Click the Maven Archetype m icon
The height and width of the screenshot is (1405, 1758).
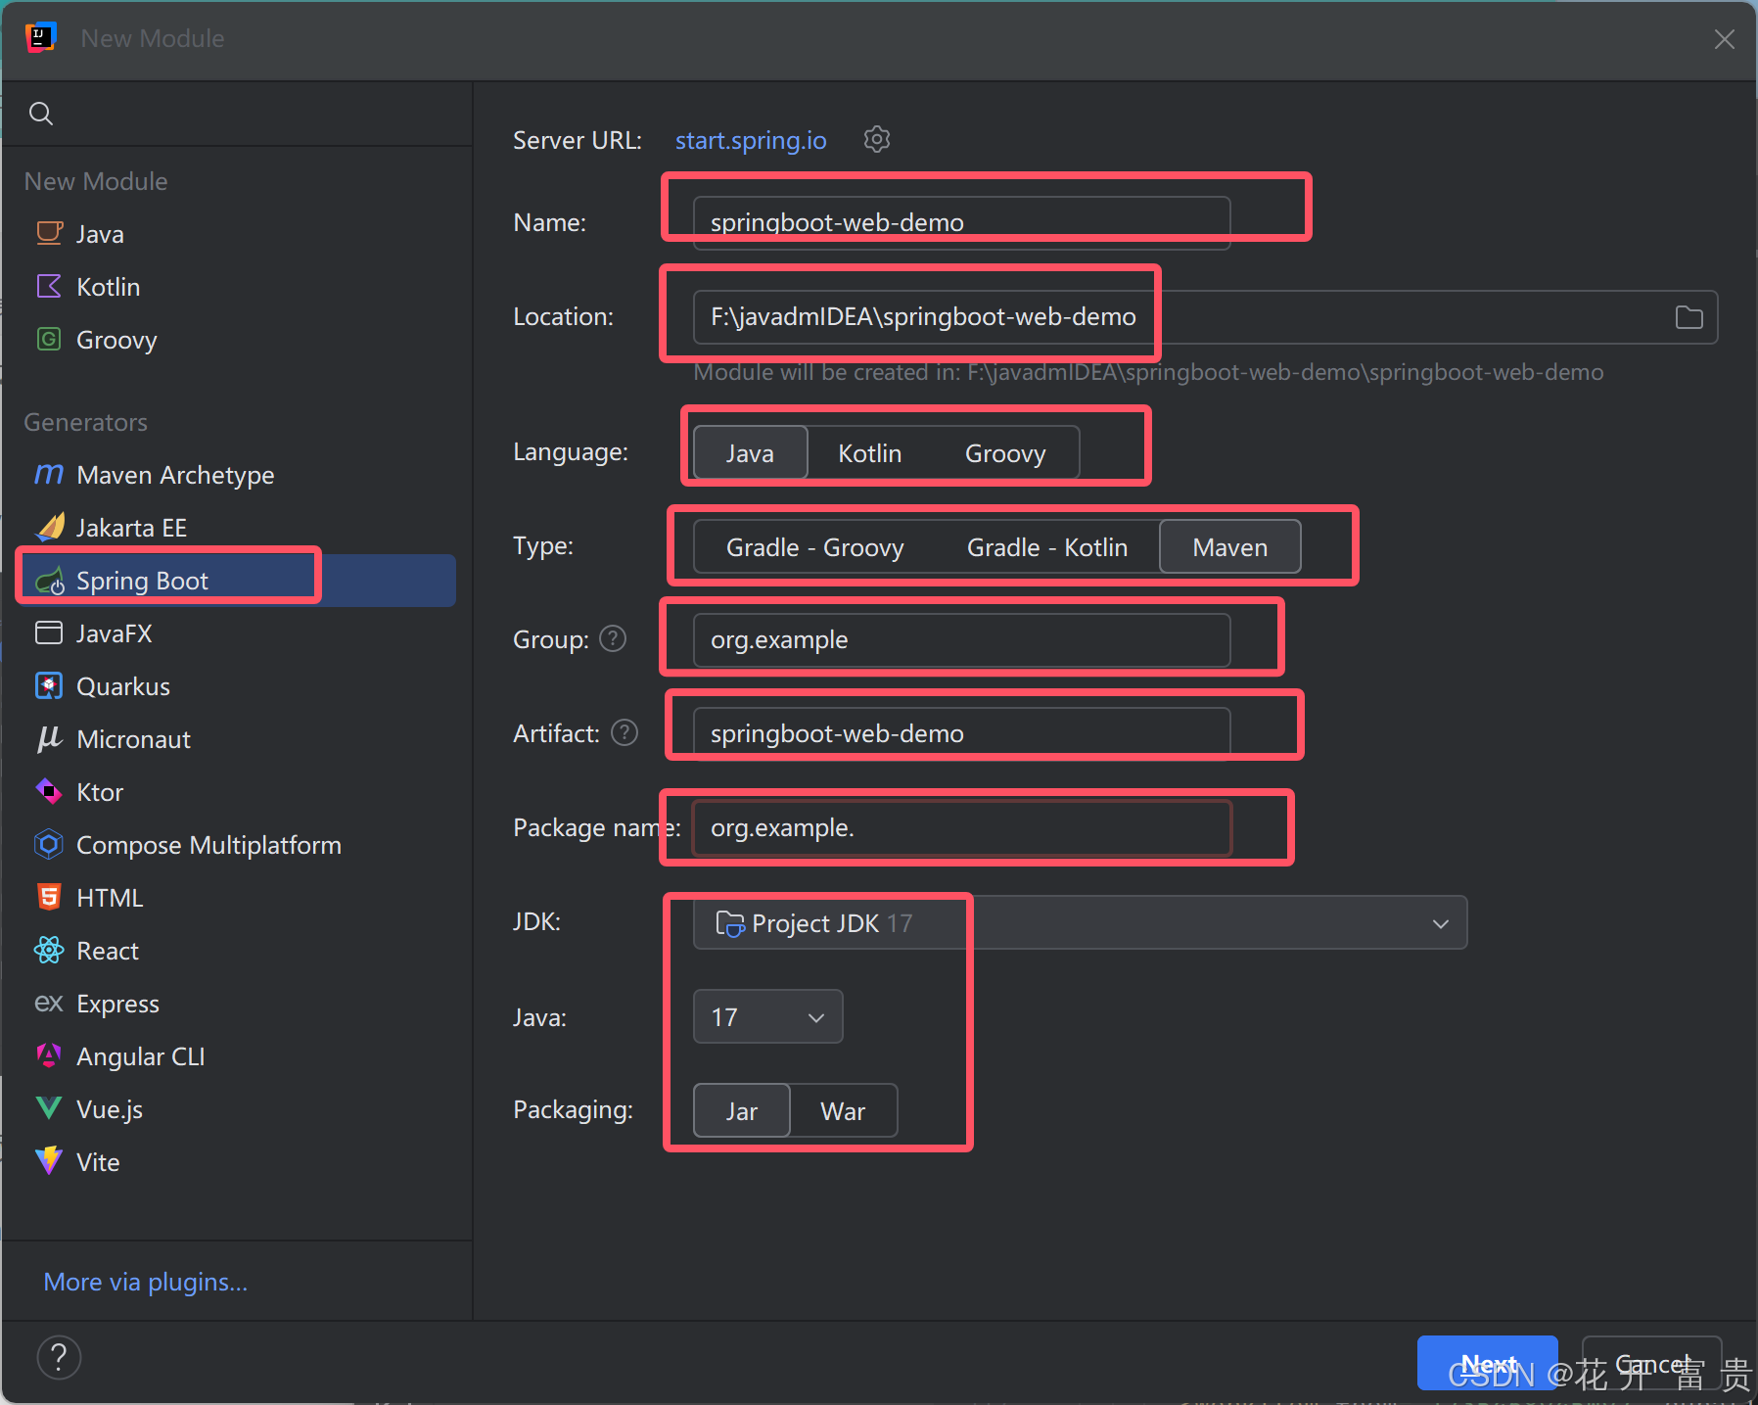(49, 474)
